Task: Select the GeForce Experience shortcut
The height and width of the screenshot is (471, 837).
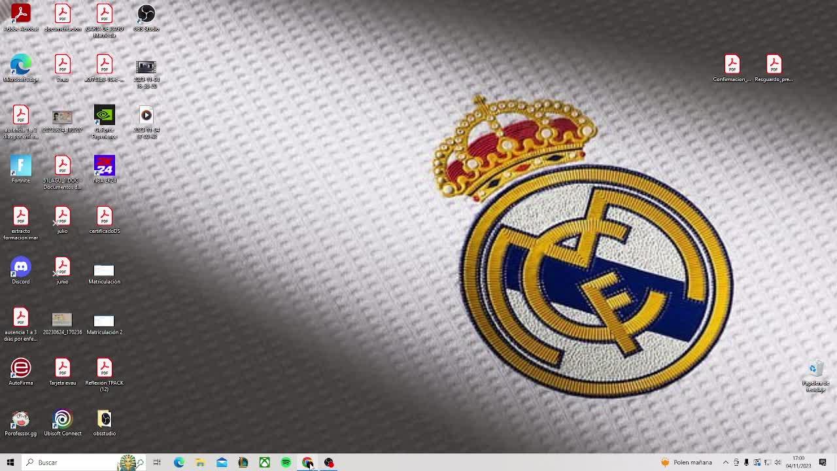Action: coord(105,122)
